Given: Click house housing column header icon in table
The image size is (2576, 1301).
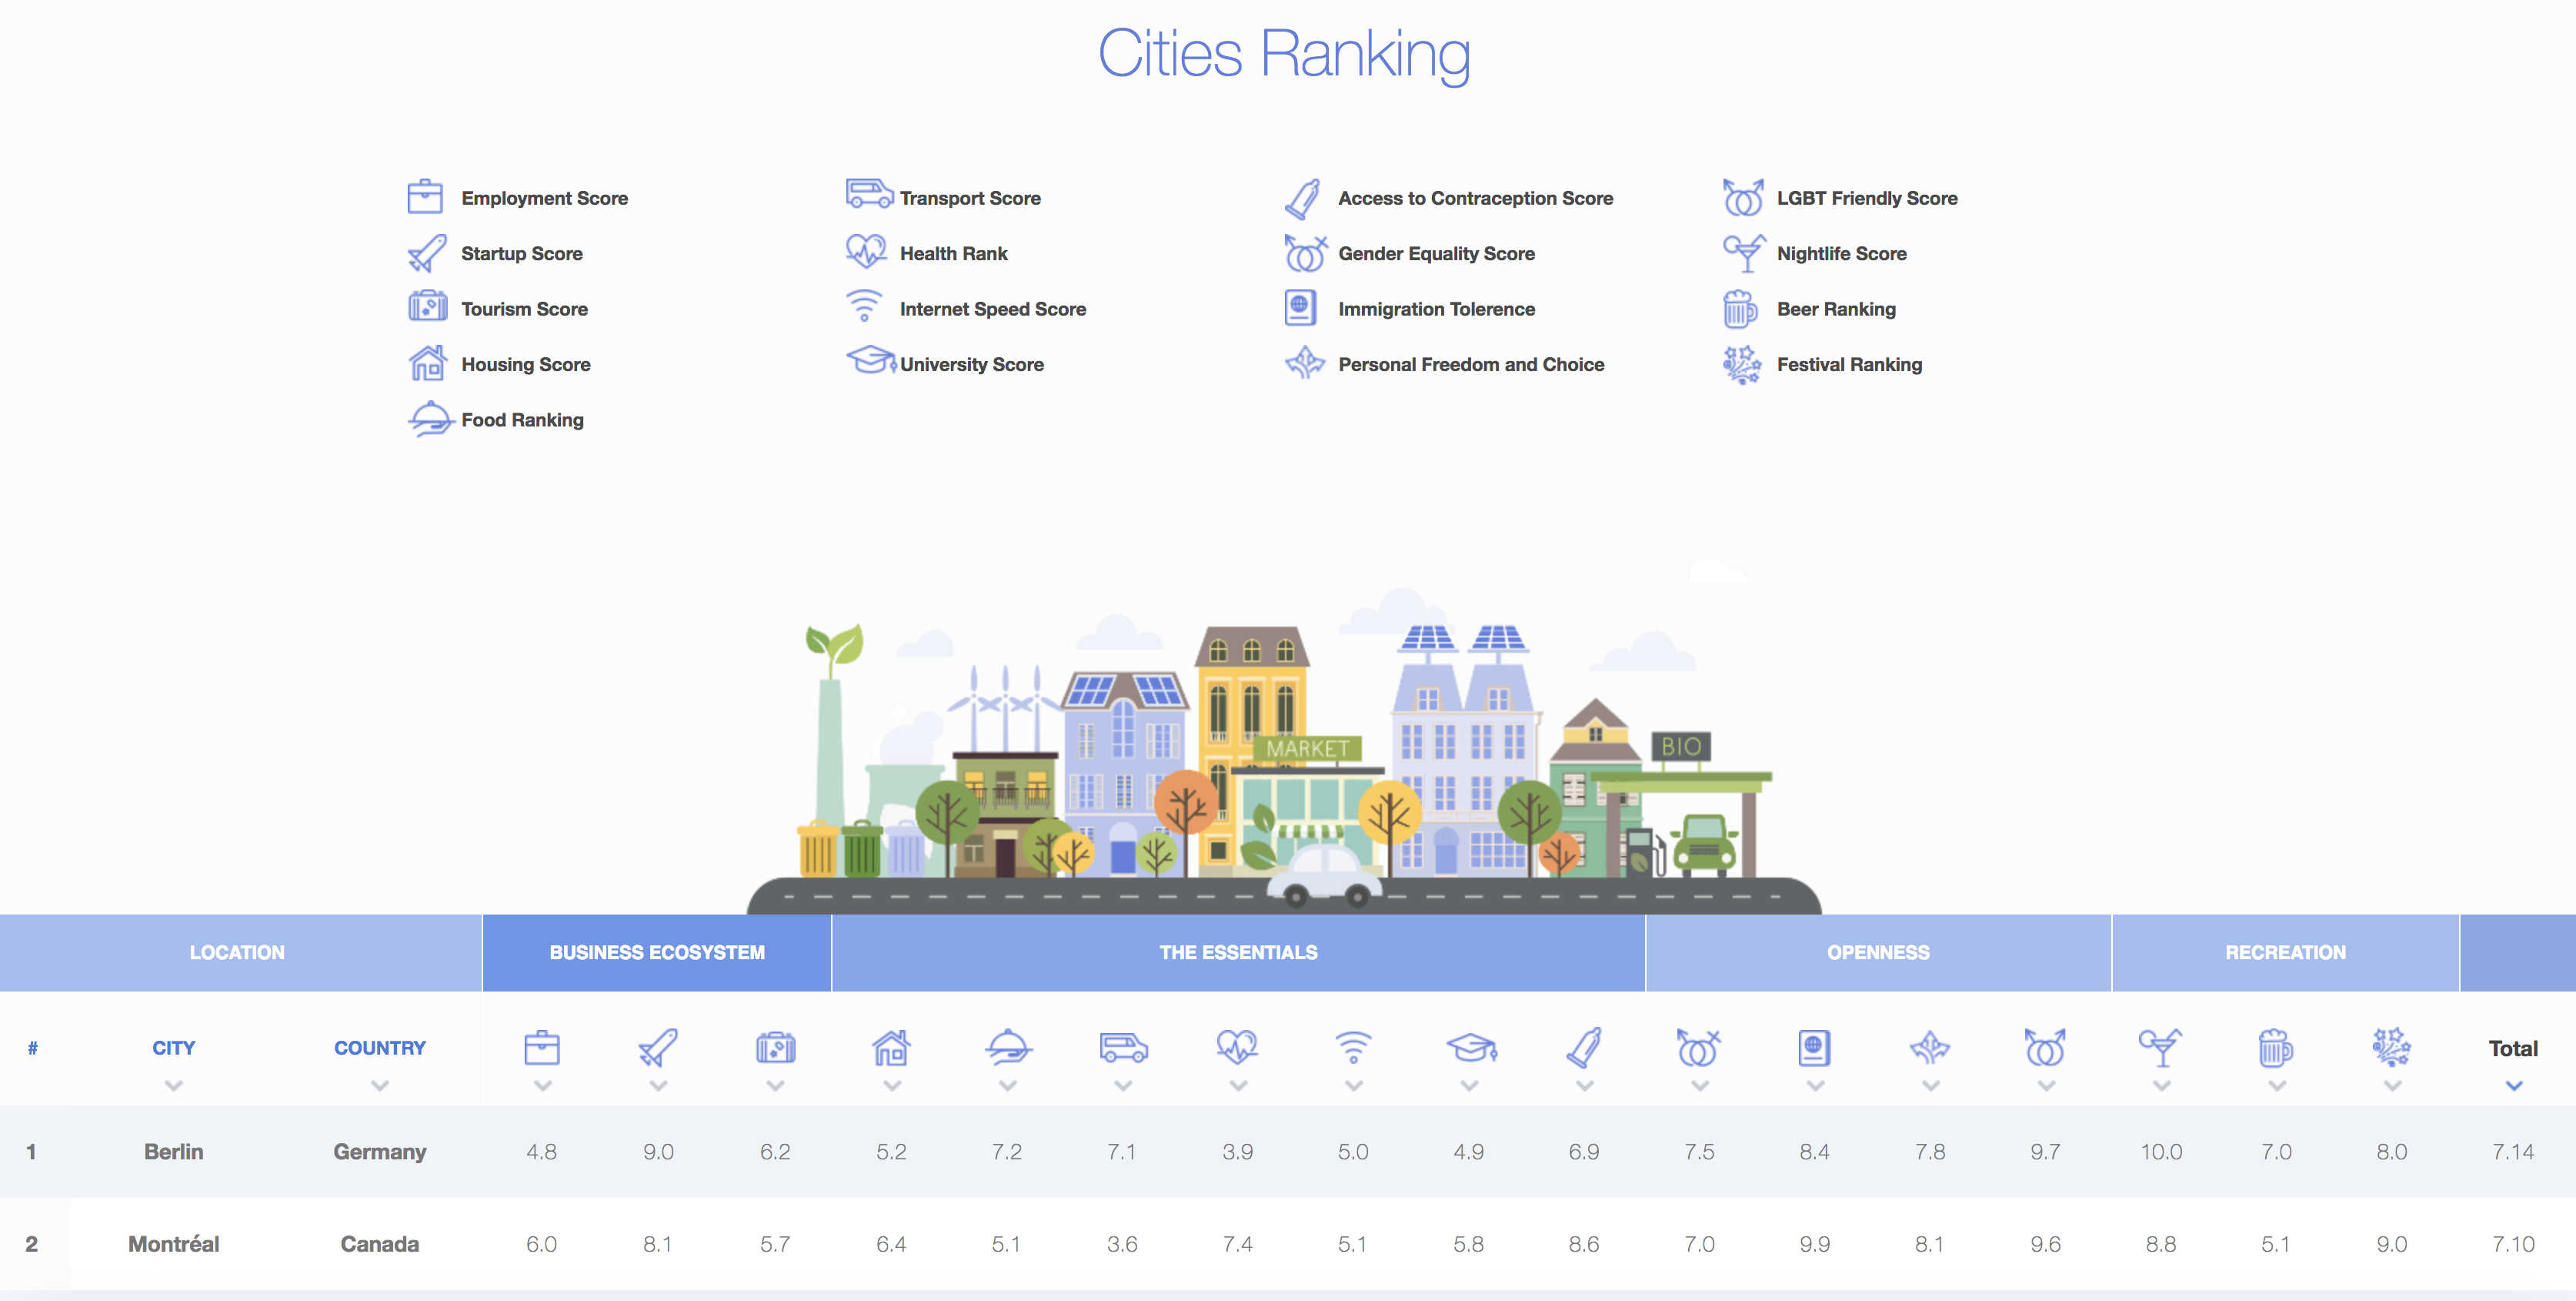Looking at the screenshot, I should (x=891, y=1048).
